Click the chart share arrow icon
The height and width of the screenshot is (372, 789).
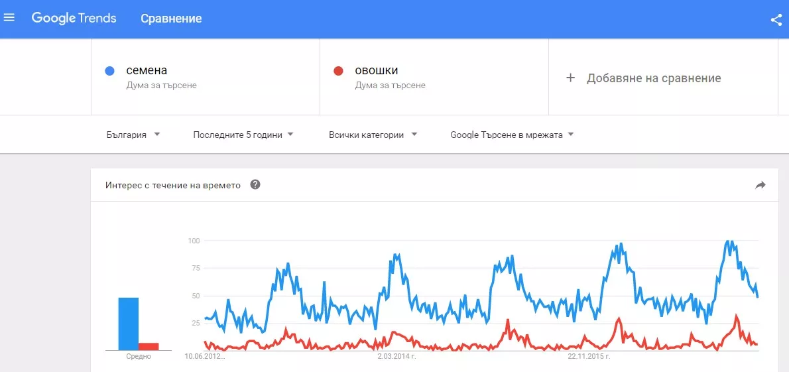[760, 185]
